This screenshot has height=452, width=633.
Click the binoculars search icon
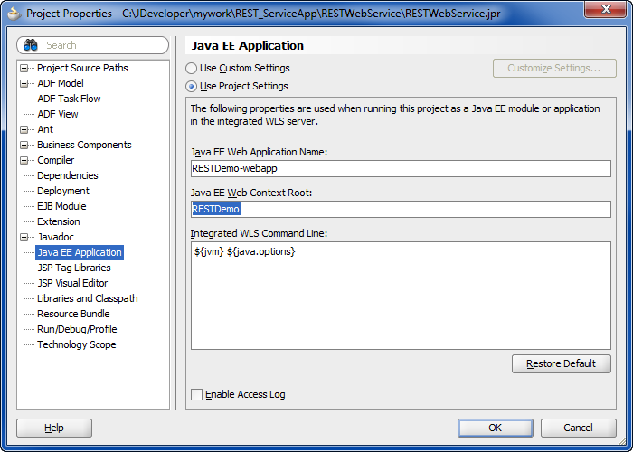[x=30, y=45]
